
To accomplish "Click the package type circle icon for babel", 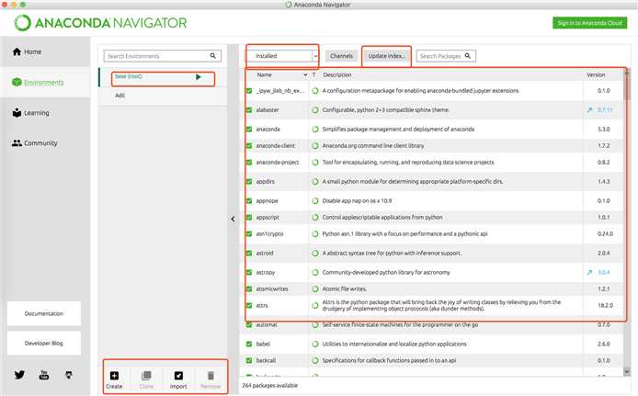I will 315,344.
